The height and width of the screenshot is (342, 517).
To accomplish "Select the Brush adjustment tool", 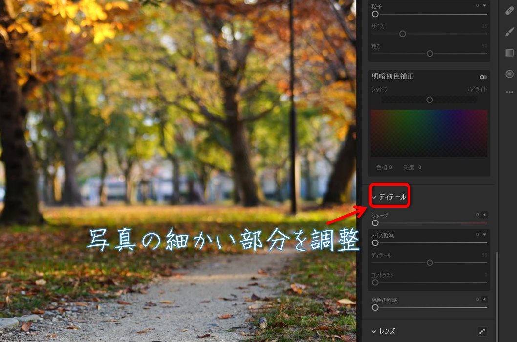I will (x=509, y=32).
